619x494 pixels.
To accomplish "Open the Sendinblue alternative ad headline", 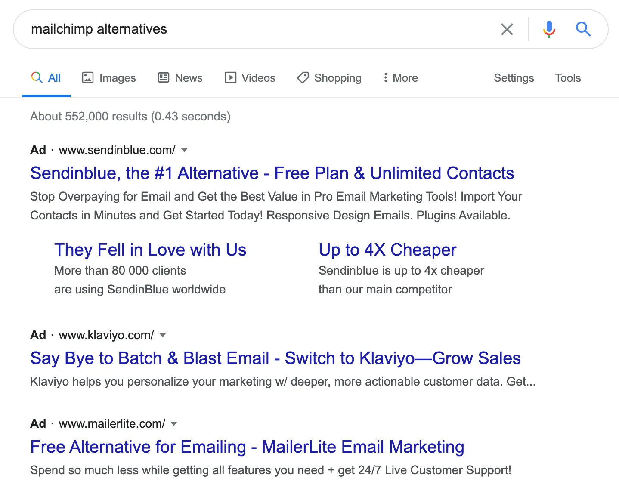I will click(x=272, y=173).
